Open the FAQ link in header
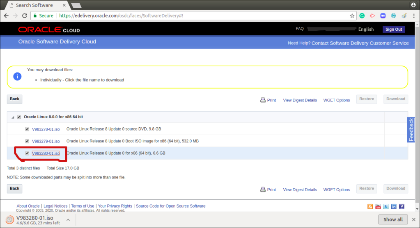The width and height of the screenshot is (420, 228). [x=300, y=29]
